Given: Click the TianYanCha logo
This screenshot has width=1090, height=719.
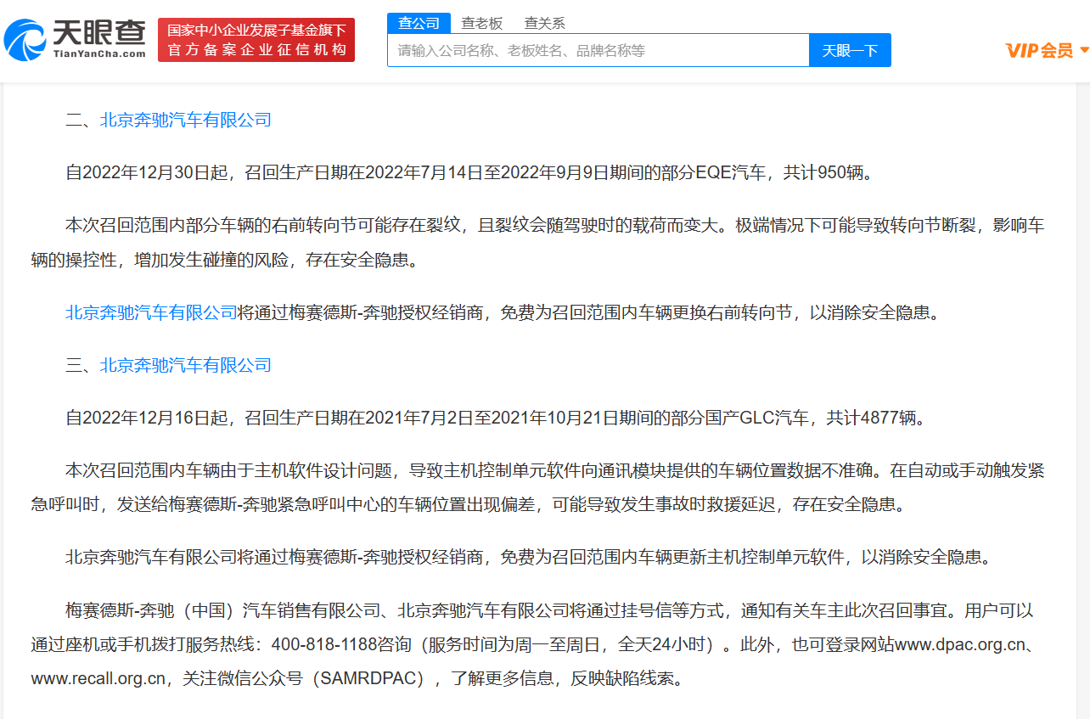Looking at the screenshot, I should click(75, 39).
